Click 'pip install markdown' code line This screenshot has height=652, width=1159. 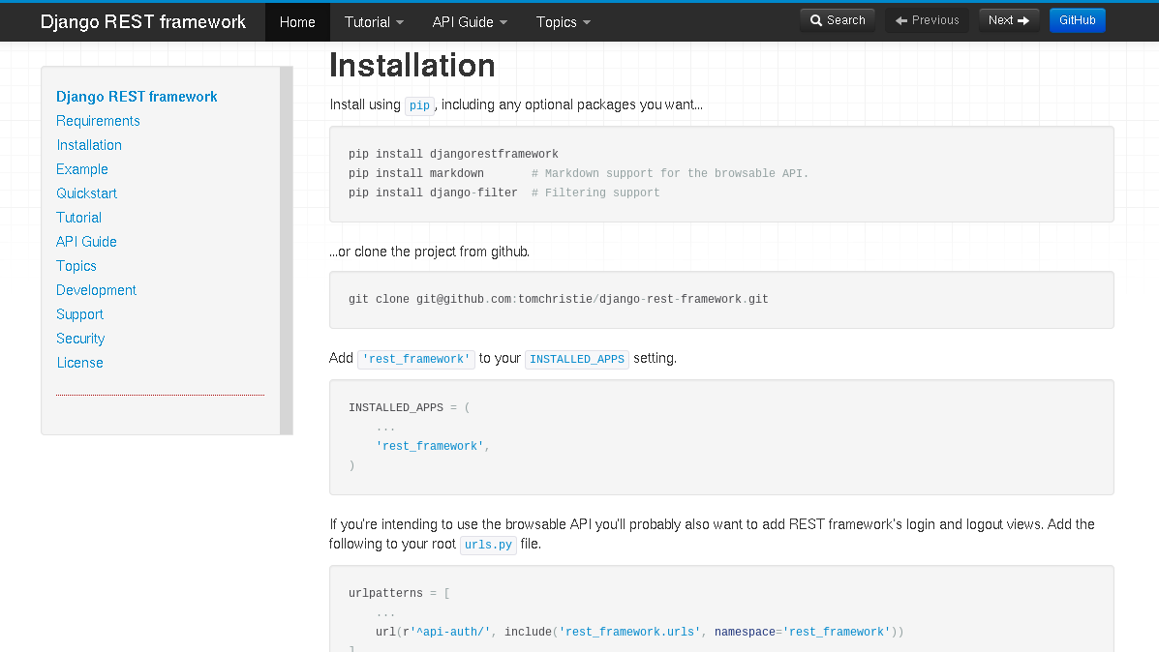[x=416, y=173]
